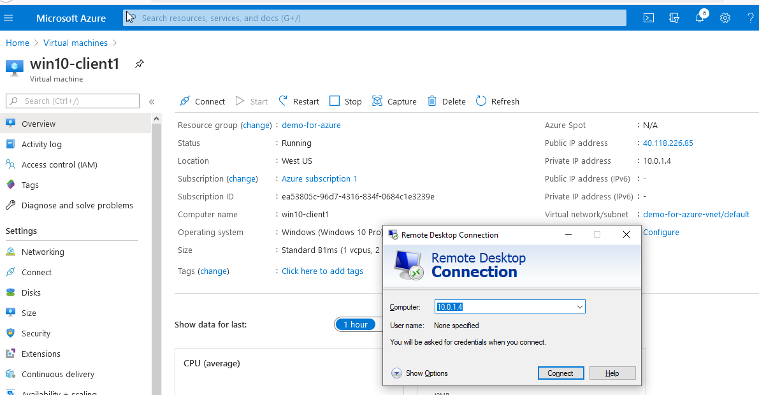Click here to add tags
This screenshot has width=759, height=395.
point(322,271)
